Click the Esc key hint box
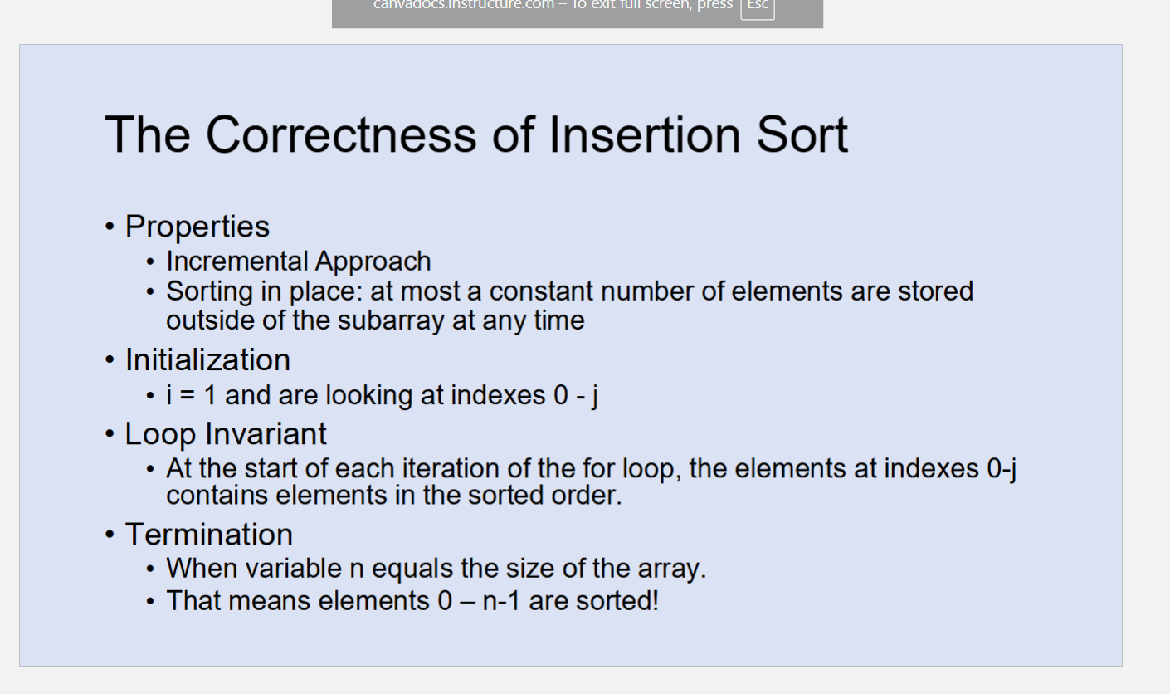 pyautogui.click(x=757, y=6)
